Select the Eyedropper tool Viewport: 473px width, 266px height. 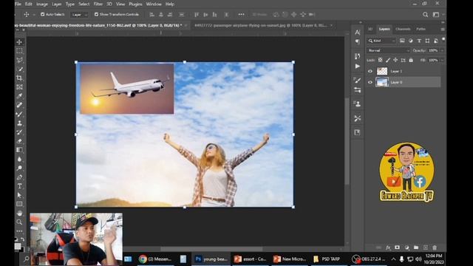[x=19, y=96]
